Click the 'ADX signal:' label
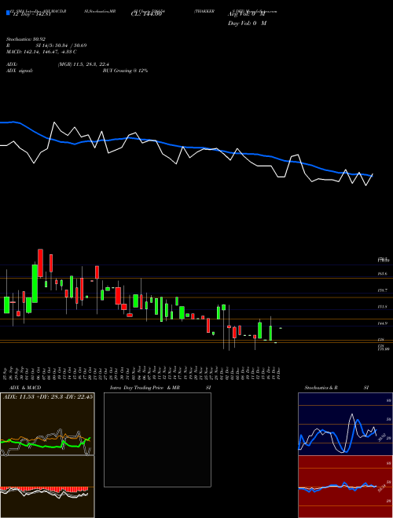 coord(20,71)
